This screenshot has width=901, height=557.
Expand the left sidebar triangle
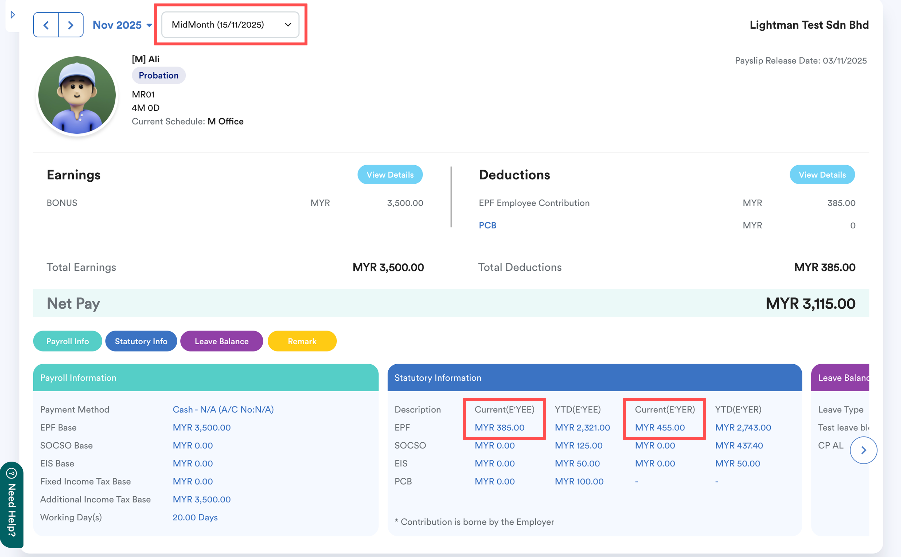point(13,15)
